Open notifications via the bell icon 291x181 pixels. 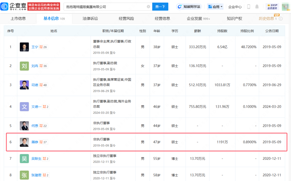click(x=257, y=7)
